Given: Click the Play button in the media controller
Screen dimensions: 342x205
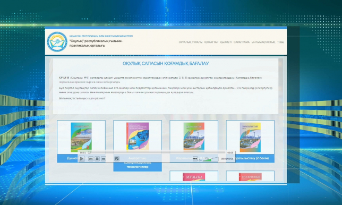Looking at the screenshot, I should [82, 159].
